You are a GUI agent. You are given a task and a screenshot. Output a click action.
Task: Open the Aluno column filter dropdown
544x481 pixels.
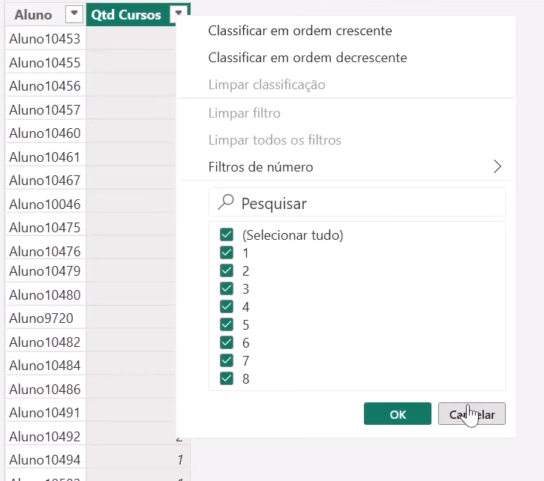coord(74,14)
